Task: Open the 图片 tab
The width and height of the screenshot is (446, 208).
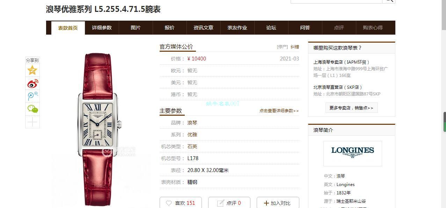Action: (136, 28)
